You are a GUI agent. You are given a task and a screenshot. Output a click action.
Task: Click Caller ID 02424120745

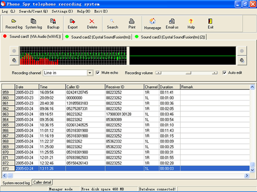77,92
